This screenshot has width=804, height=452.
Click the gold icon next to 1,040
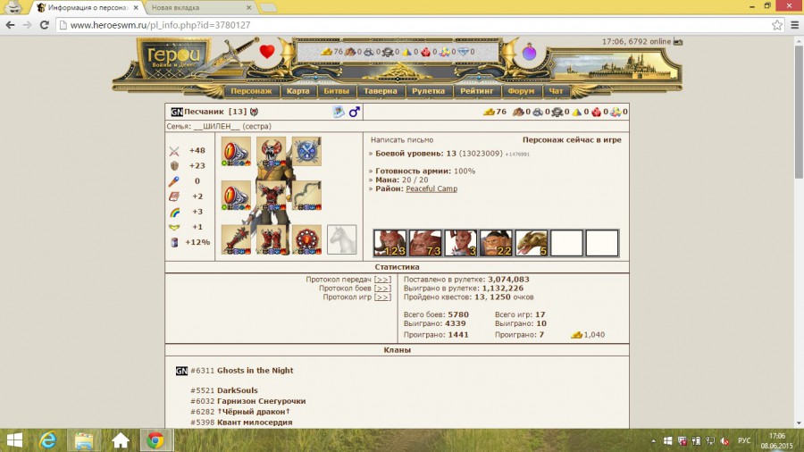576,335
